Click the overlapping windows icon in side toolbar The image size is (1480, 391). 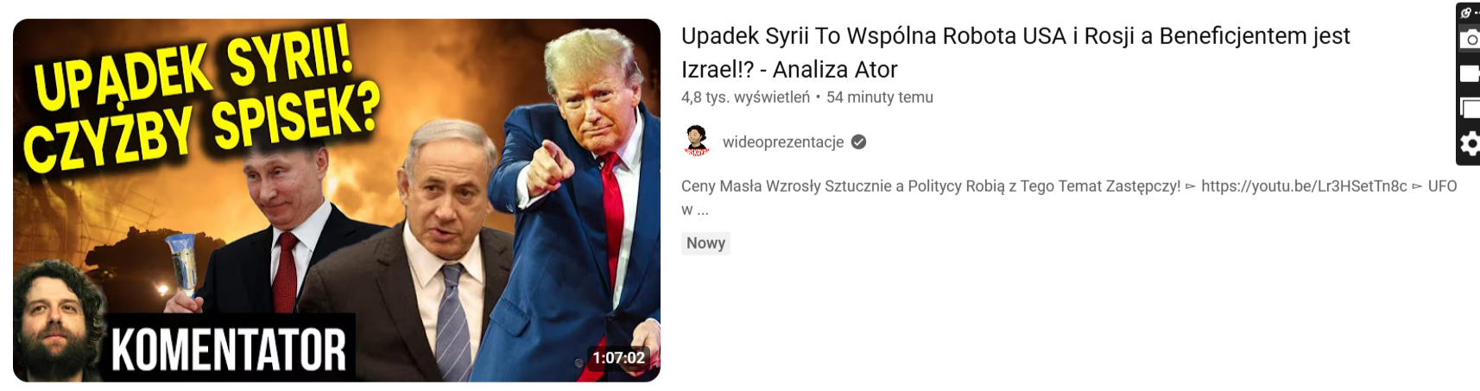pos(1470,108)
